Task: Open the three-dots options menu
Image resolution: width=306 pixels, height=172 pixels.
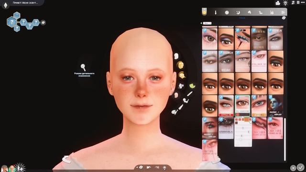Action: pos(303,2)
